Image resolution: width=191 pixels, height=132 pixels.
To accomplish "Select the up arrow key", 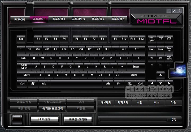I will pos(160,75).
